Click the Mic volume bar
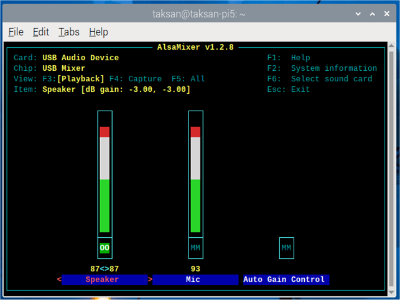 (195, 180)
